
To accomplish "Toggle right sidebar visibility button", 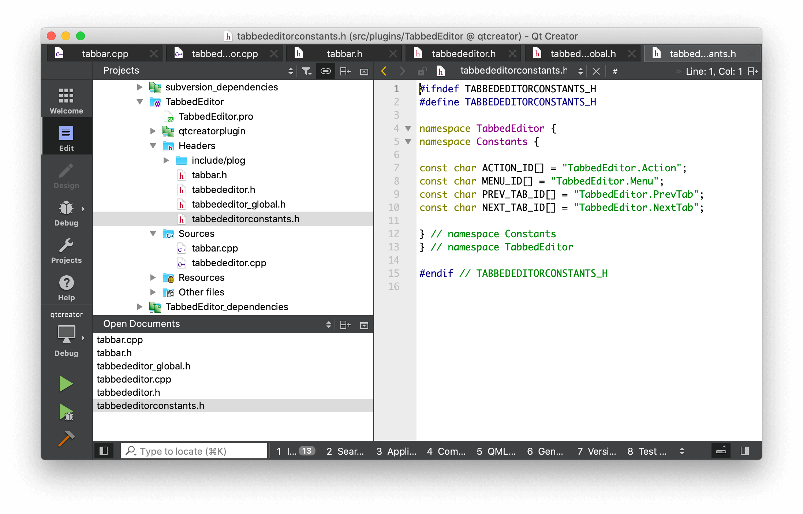I will pos(744,451).
